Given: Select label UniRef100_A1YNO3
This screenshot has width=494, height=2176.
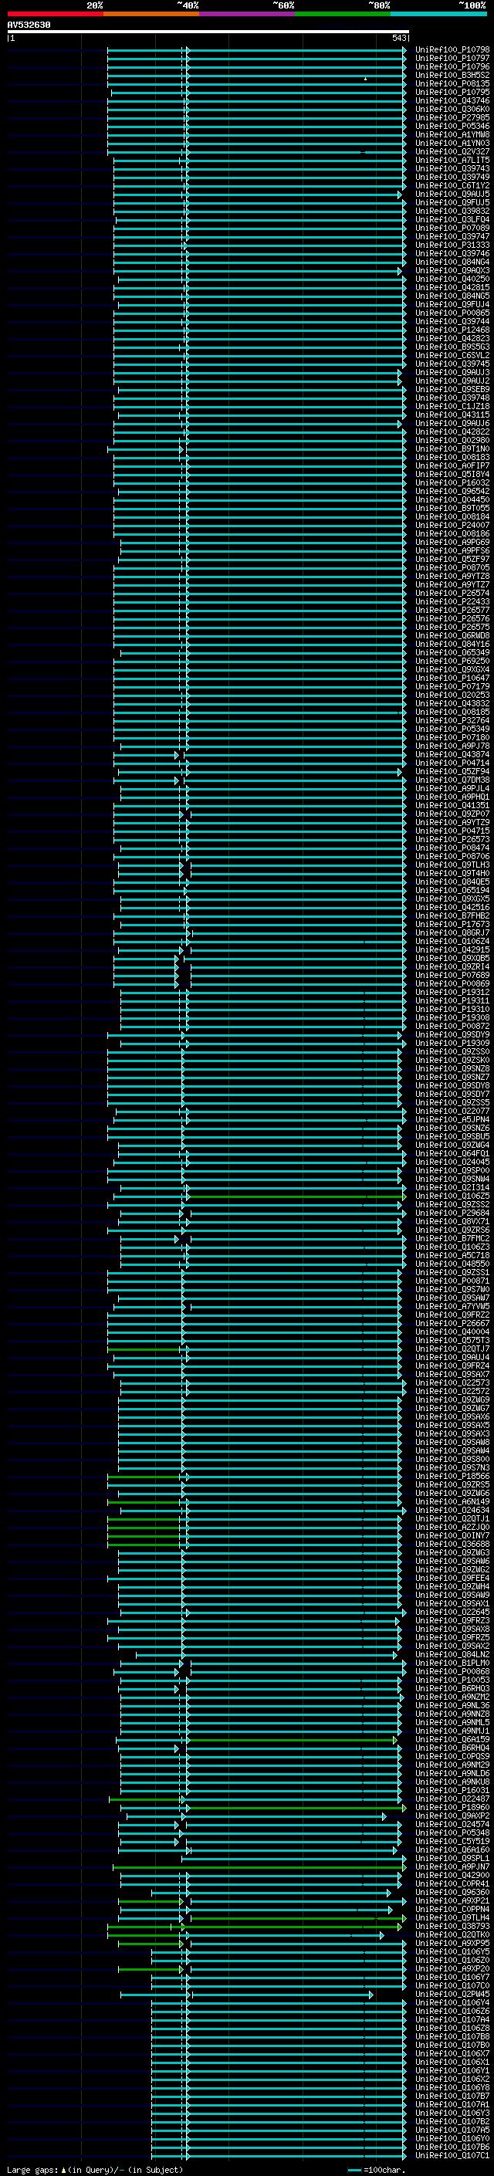Looking at the screenshot, I should (x=452, y=143).
